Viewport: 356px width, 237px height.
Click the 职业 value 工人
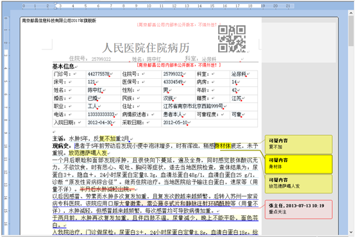point(92,106)
